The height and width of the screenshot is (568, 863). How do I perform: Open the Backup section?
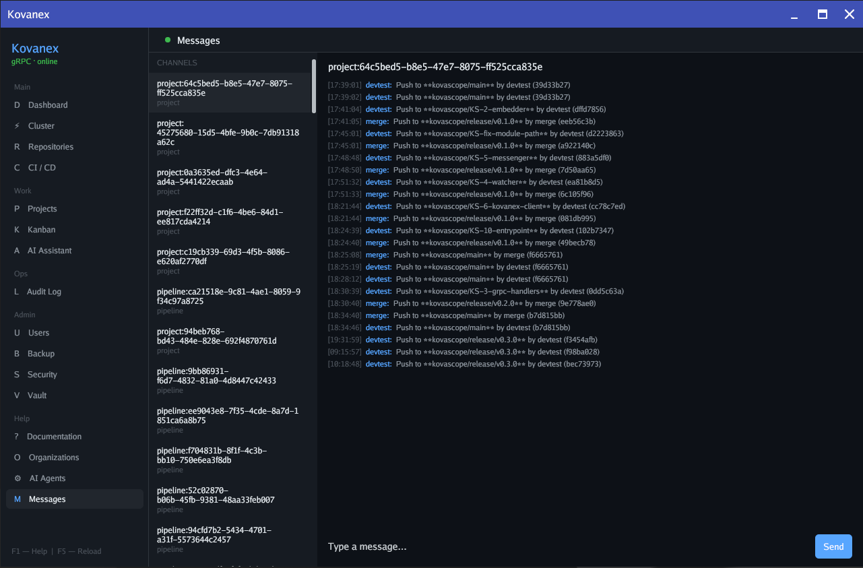[x=41, y=354]
